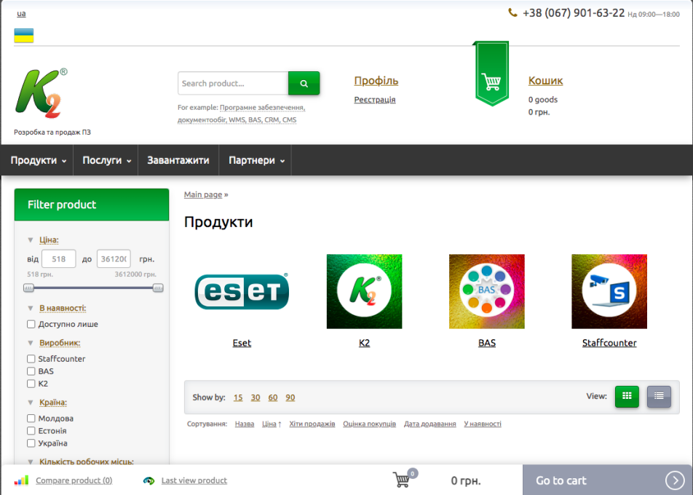Collapse the Ціна filter section

click(x=31, y=240)
